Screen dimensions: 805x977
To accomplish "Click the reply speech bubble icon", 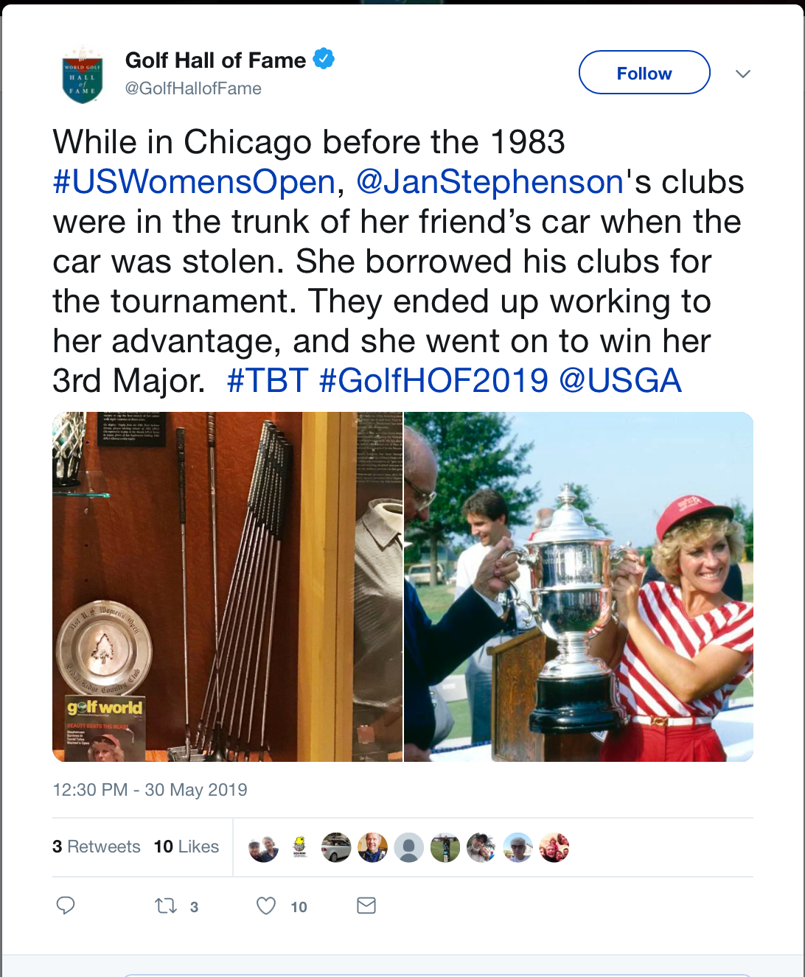I will pyautogui.click(x=66, y=906).
